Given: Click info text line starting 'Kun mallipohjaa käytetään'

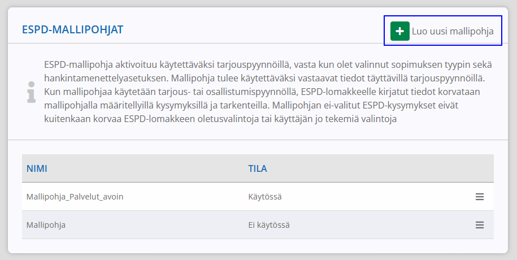Looking at the screenshot, I should pyautogui.click(x=262, y=92).
